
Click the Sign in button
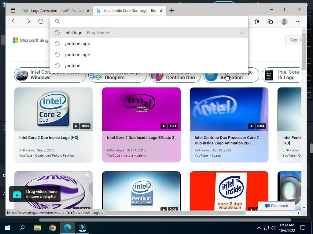click(x=293, y=40)
